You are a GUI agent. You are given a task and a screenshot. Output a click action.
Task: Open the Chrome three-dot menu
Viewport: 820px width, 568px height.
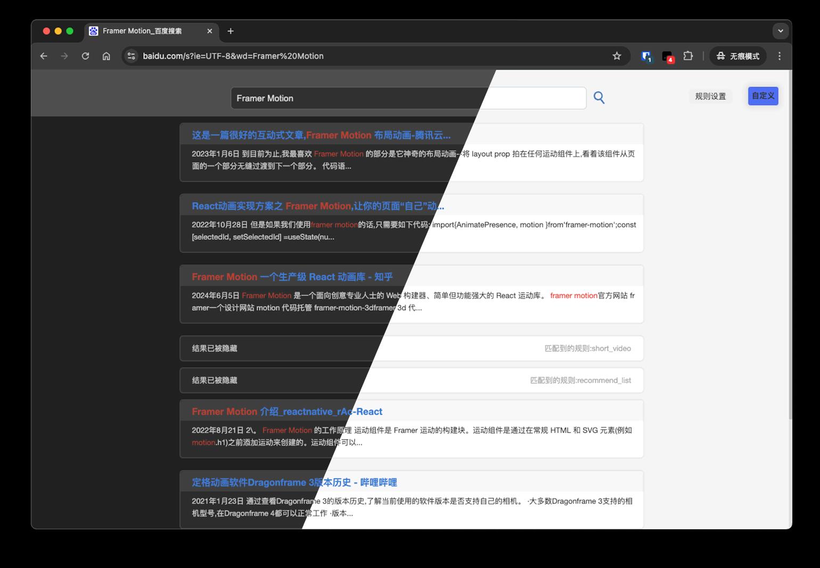point(780,56)
